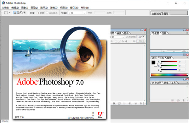
Task: Open the 帮助(H) Help menu
Action: 85,8
